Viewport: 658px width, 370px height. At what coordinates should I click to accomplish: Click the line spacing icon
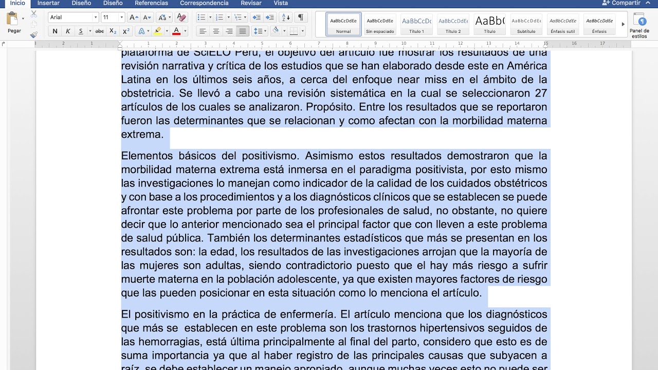258,31
